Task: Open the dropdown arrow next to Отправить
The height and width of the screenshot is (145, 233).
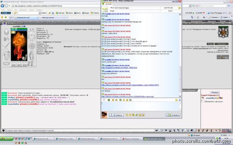Action: pos(167,115)
